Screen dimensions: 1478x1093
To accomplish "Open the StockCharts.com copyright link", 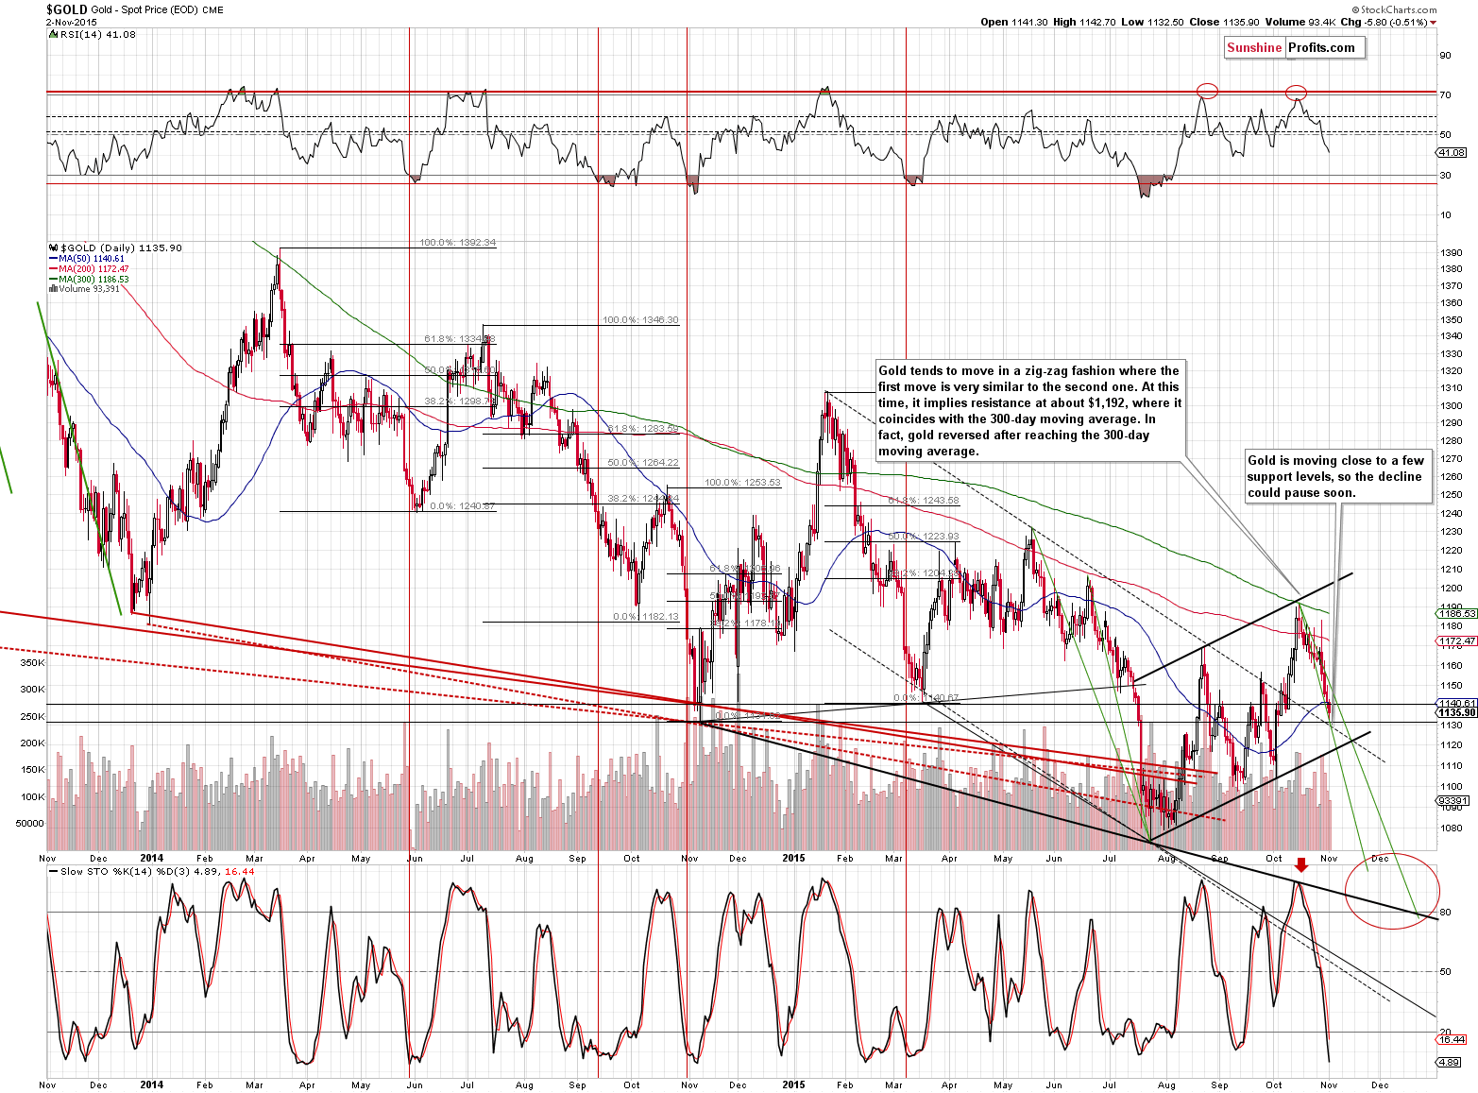I will coord(1394,9).
